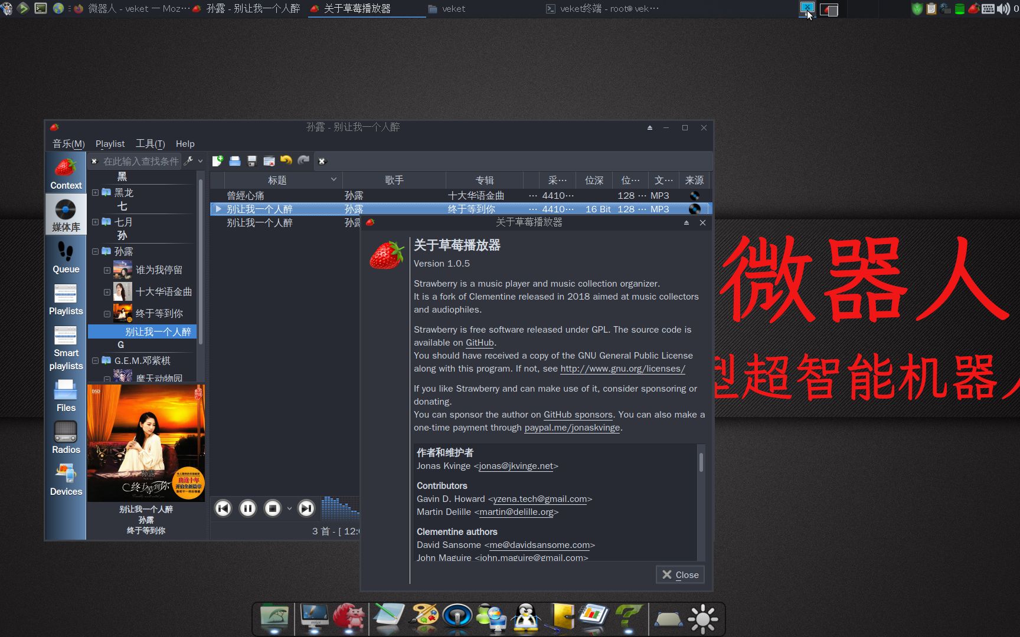Expand the 十大华语金曲 album node
The width and height of the screenshot is (1020, 637).
[107, 292]
